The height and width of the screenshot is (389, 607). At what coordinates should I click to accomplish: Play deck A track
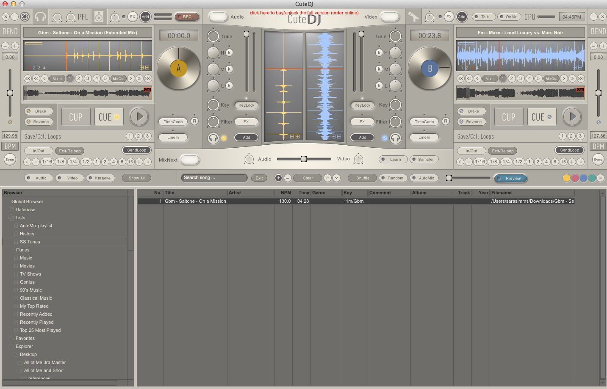click(x=139, y=116)
